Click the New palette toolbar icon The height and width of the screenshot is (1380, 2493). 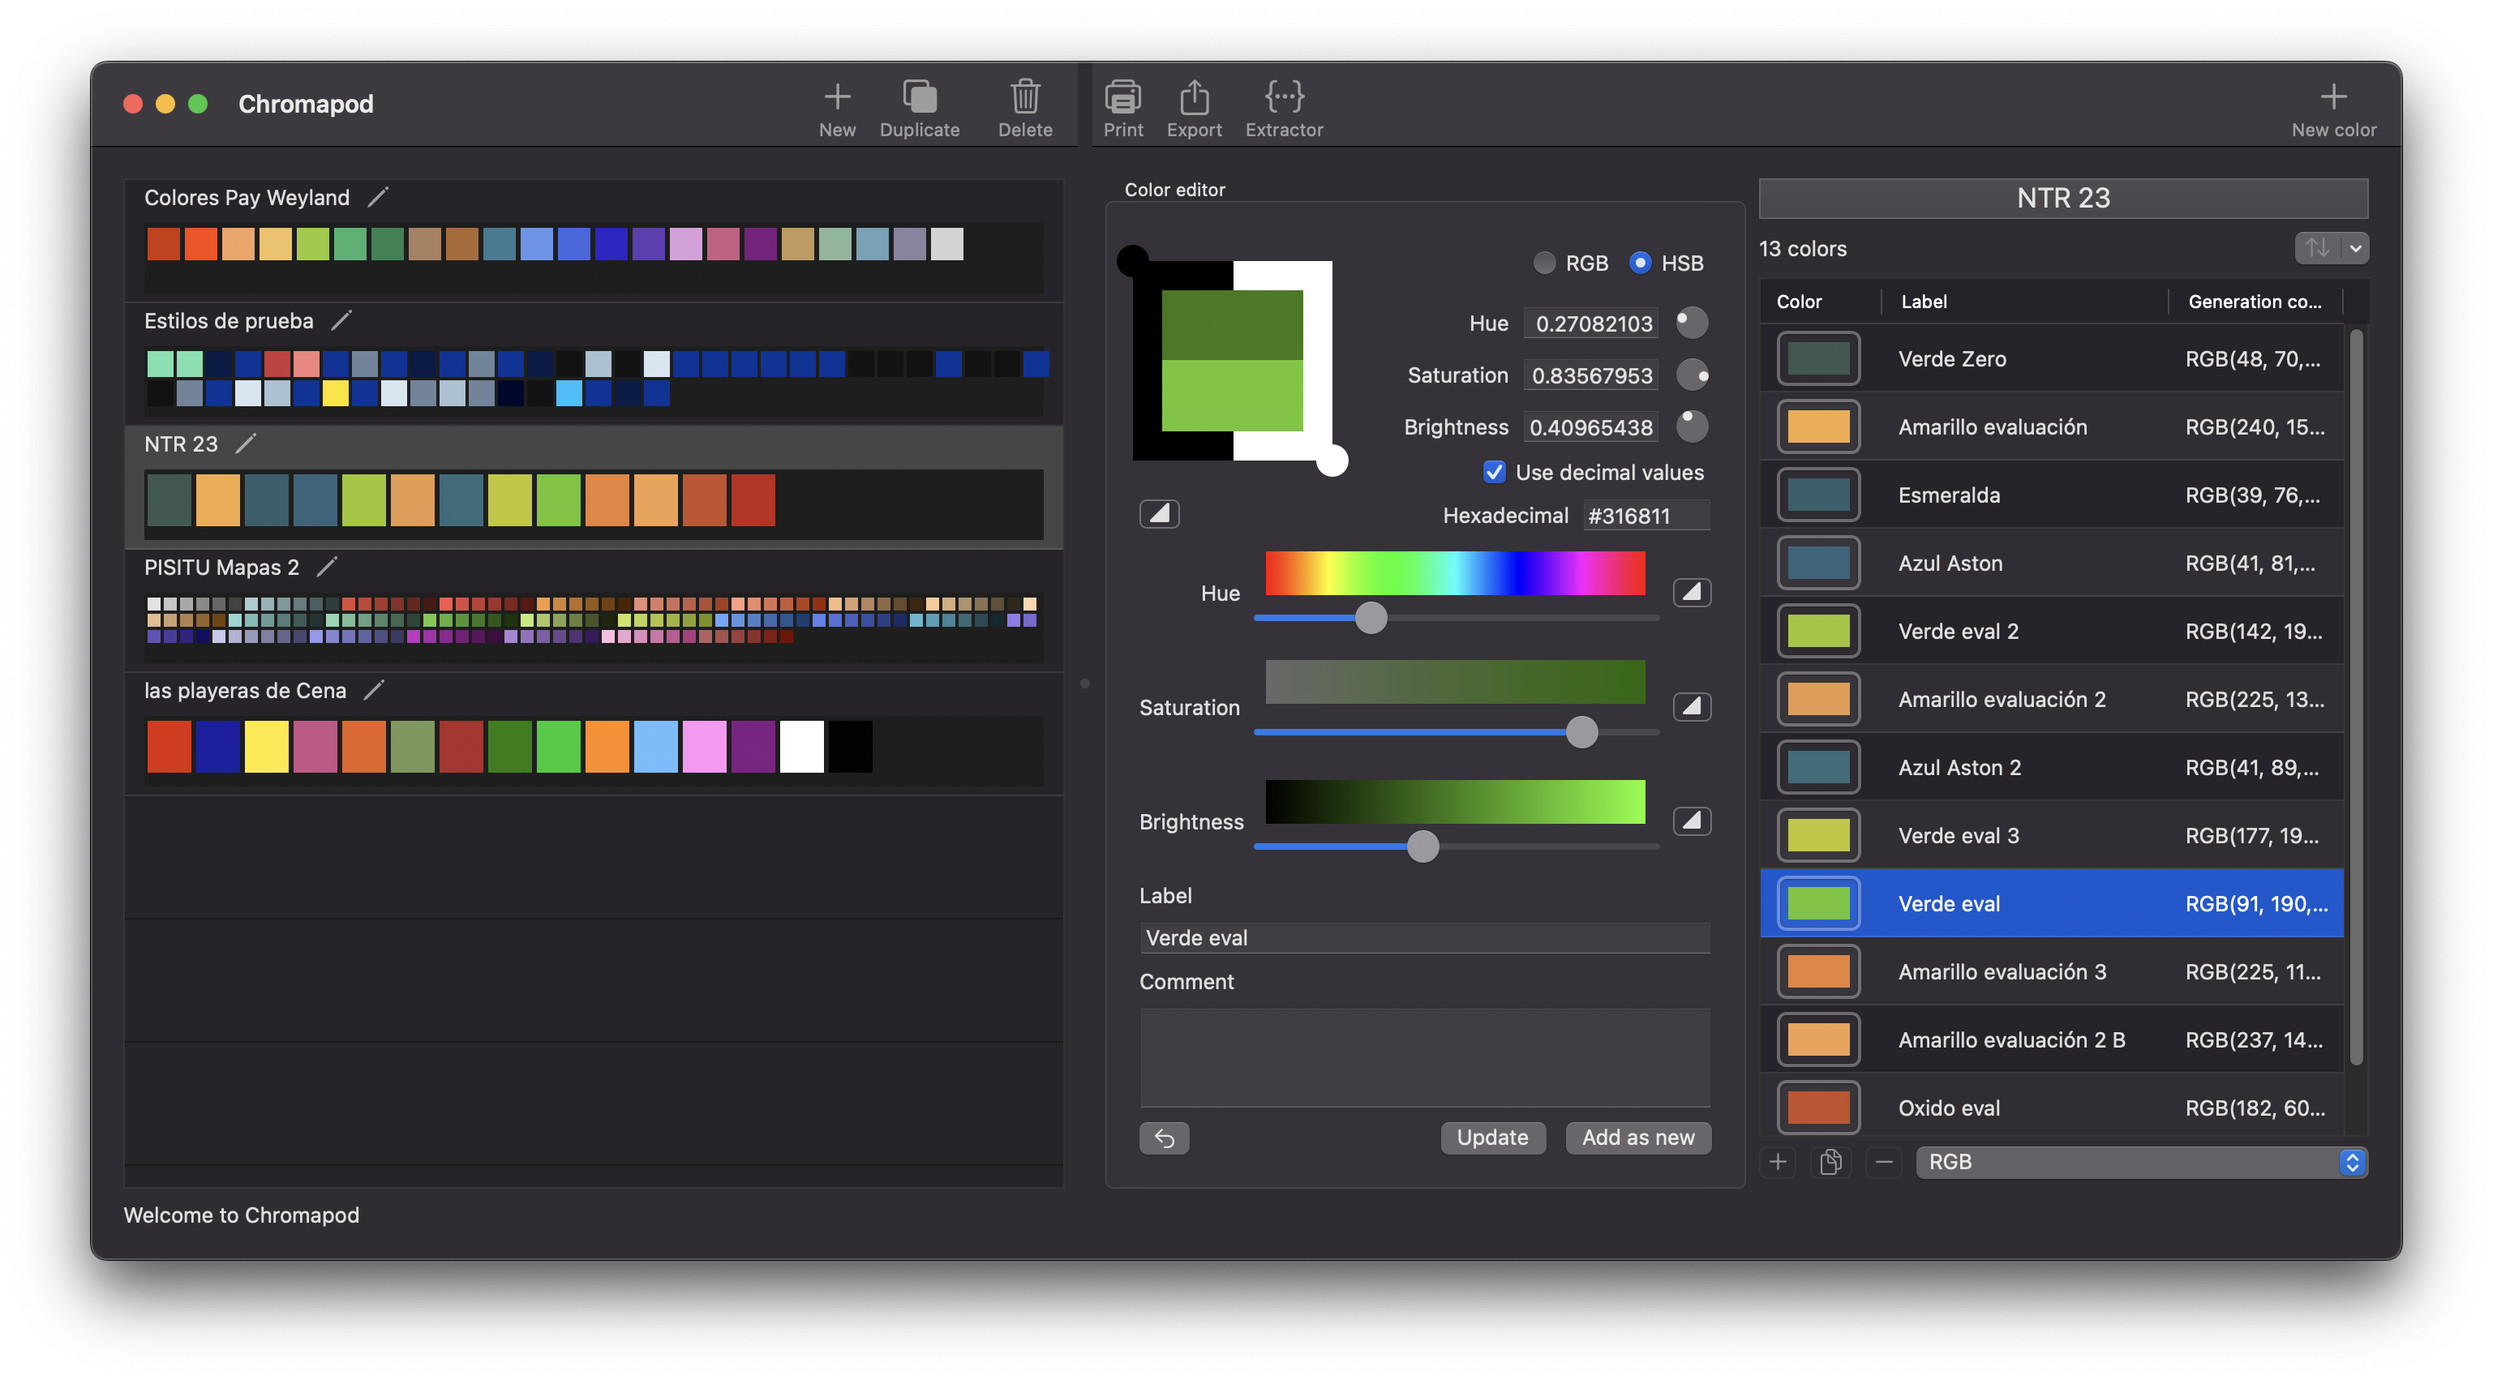(x=836, y=96)
